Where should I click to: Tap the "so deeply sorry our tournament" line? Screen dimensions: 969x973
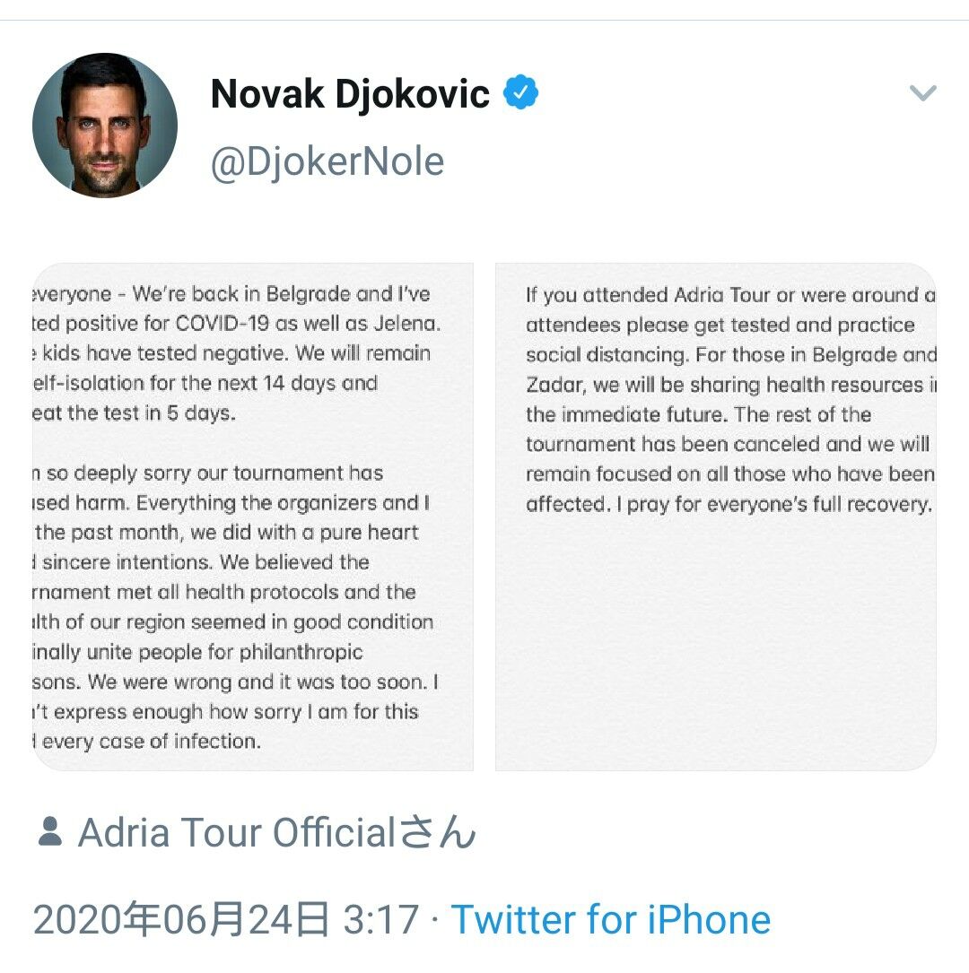pos(208,473)
